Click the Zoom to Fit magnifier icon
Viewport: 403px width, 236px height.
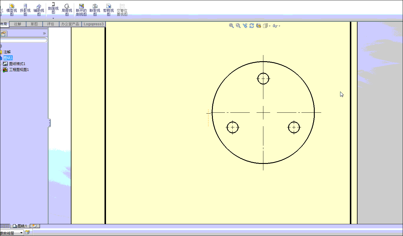[231, 26]
